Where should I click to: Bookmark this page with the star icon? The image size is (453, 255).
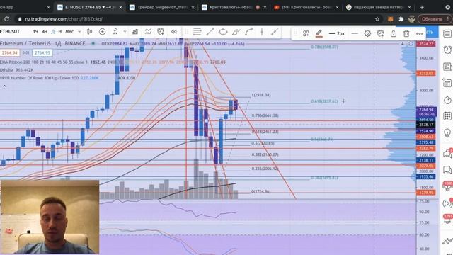(377, 19)
